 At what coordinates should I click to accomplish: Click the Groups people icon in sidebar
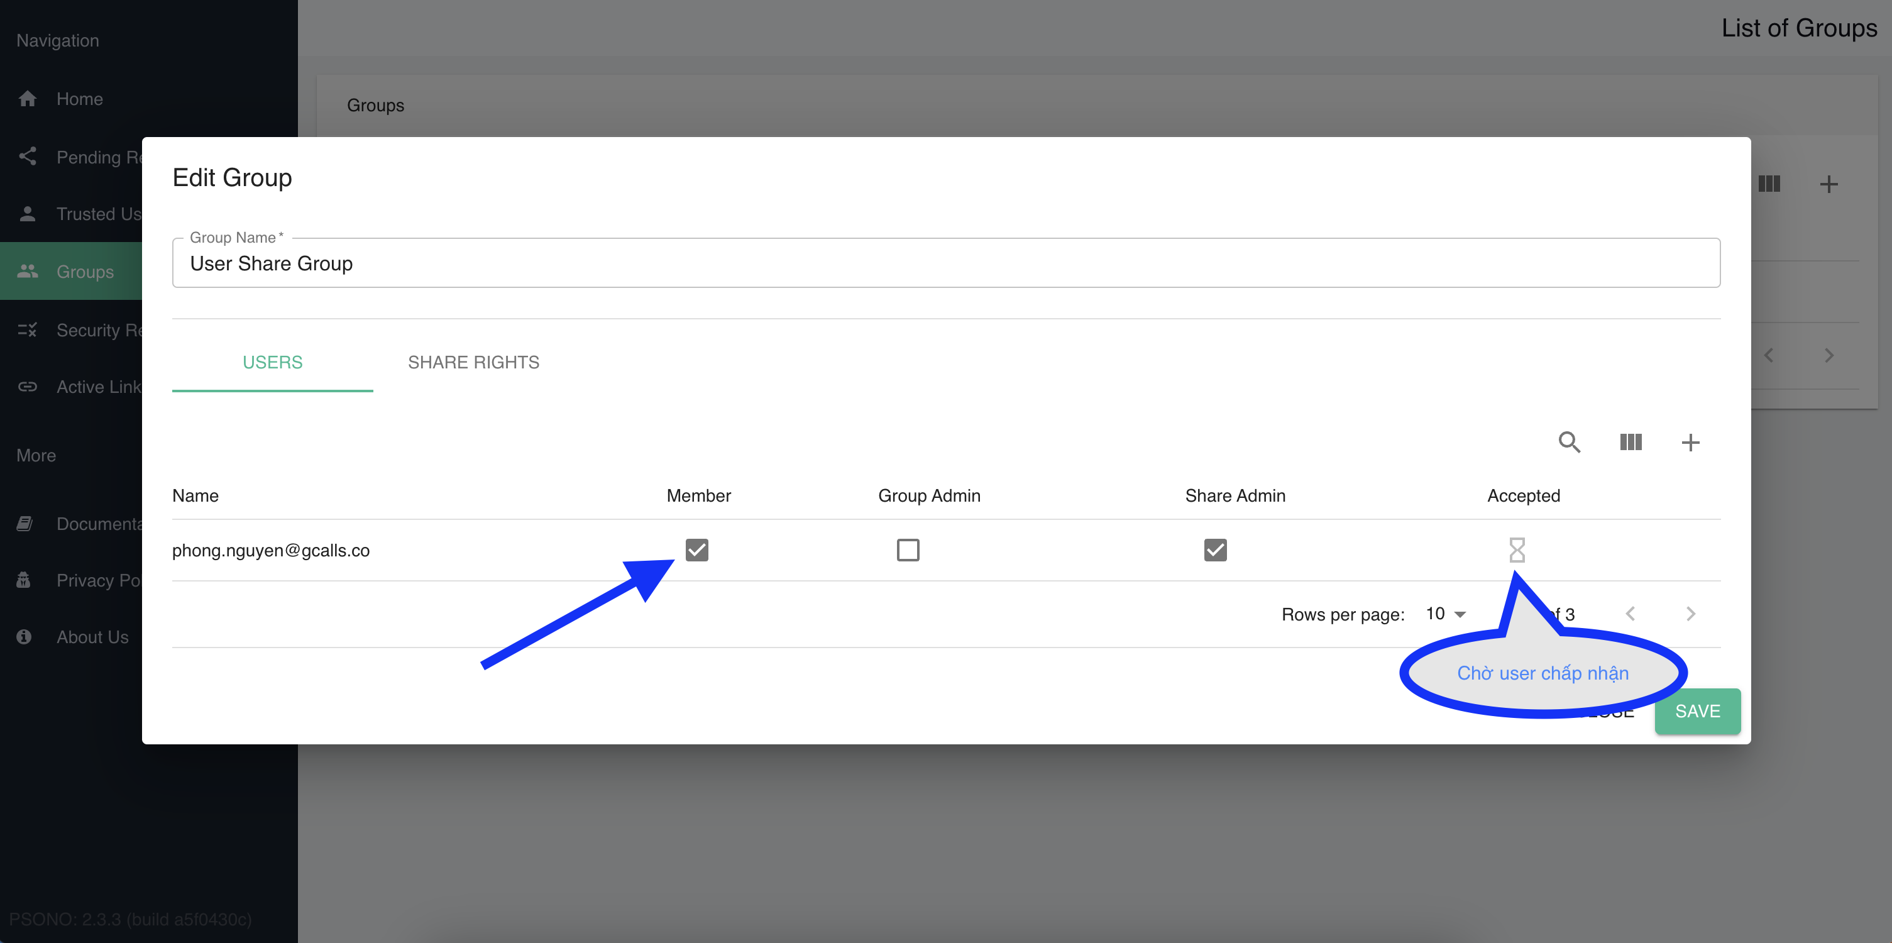(28, 271)
